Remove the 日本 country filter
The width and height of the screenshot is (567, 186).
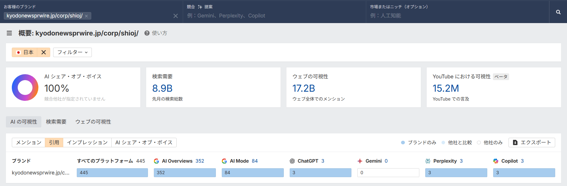[44, 52]
